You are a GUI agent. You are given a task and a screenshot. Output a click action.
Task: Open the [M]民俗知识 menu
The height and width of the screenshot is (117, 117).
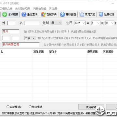22,8
